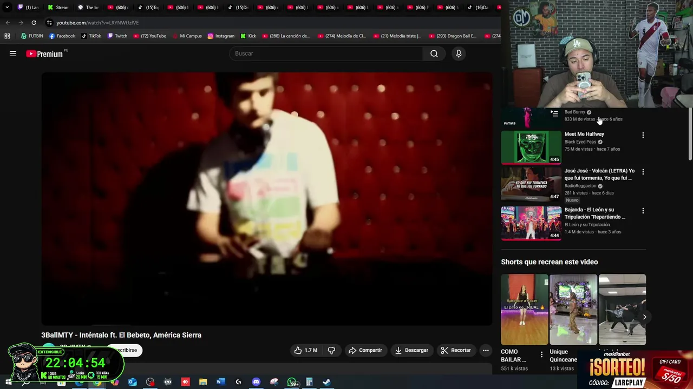This screenshot has height=389, width=693.
Task: Play the Bajanda El León thumbnail
Action: point(531,223)
